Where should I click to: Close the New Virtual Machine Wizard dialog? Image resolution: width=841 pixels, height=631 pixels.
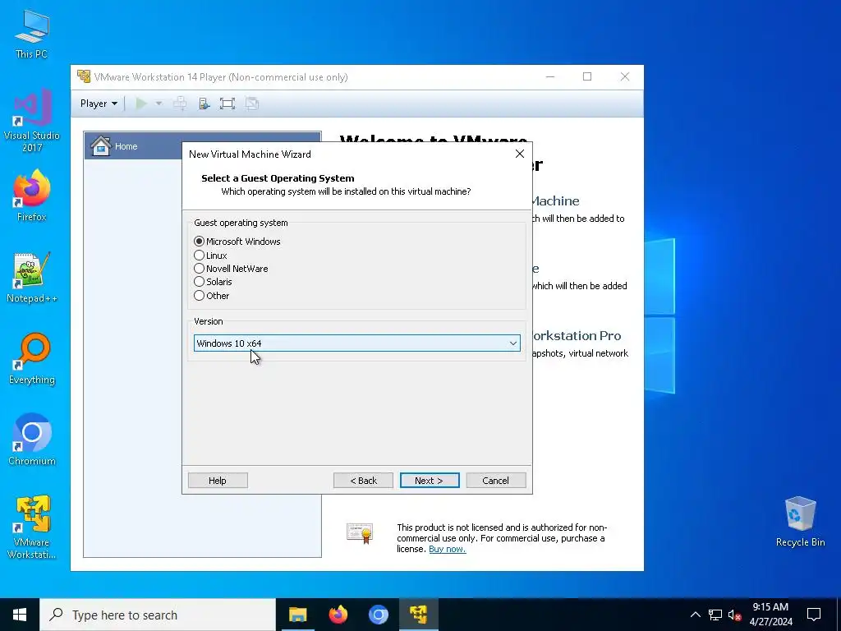(x=519, y=154)
